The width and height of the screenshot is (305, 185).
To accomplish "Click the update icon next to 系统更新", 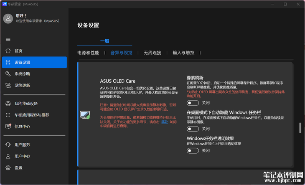I will click(x=8, y=85).
